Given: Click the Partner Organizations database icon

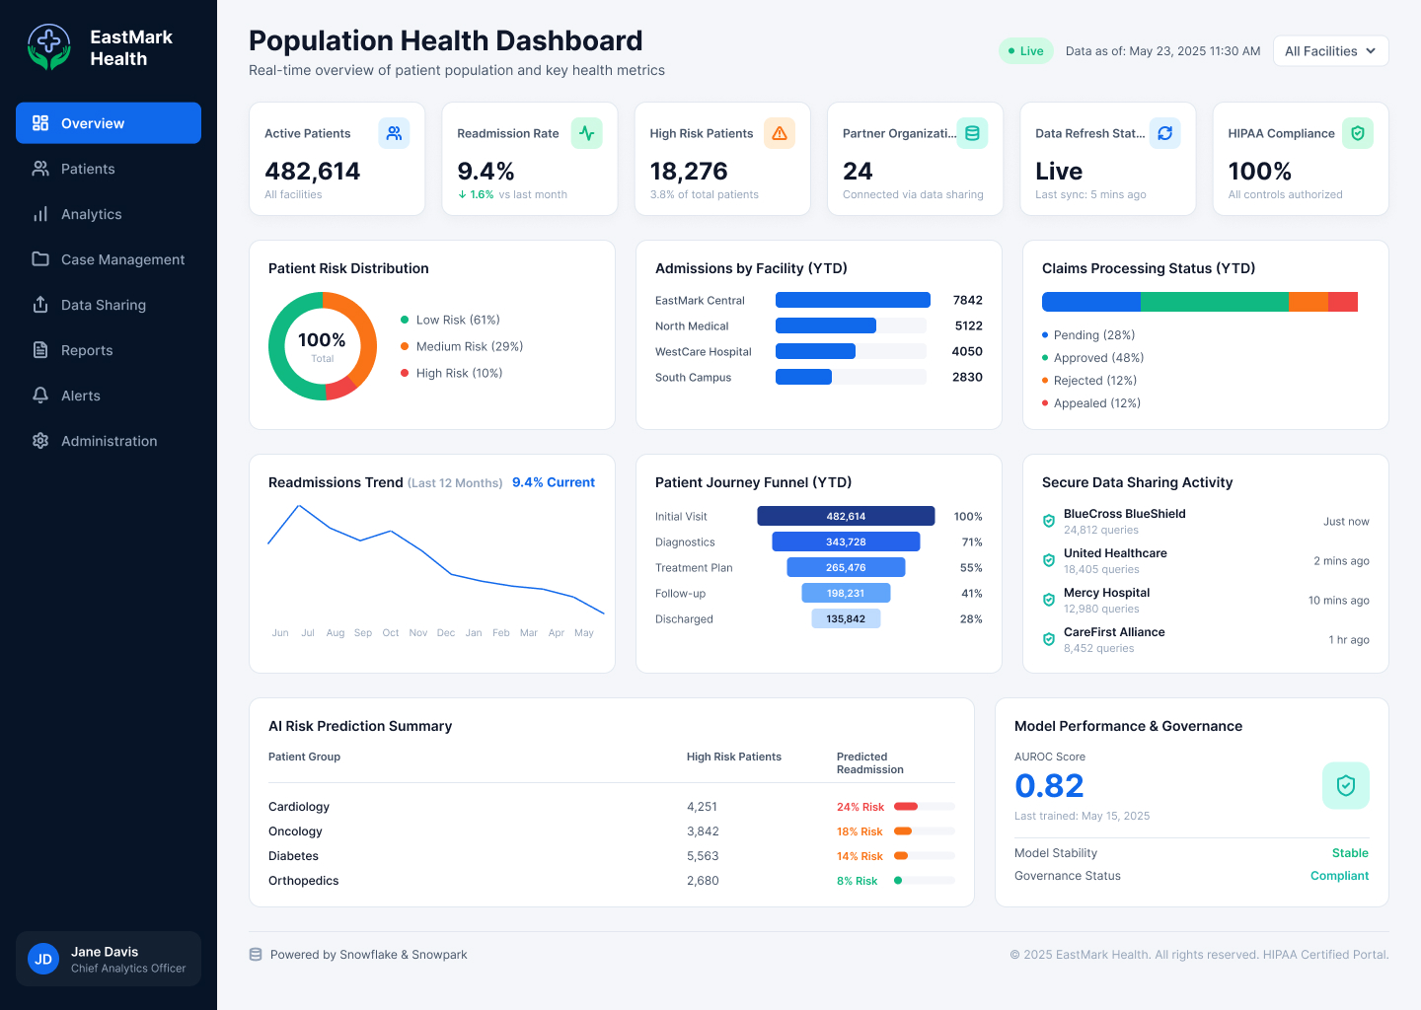Looking at the screenshot, I should tap(972, 133).
